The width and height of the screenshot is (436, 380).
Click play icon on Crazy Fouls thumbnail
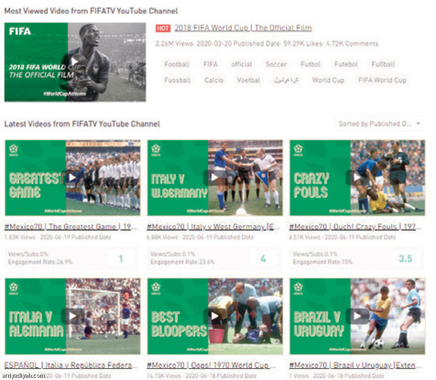357,177
